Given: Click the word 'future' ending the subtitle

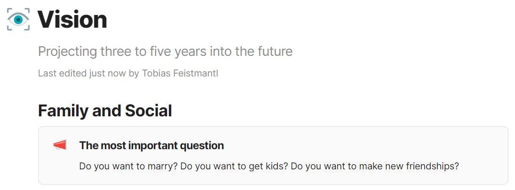Looking at the screenshot, I should point(273,52).
